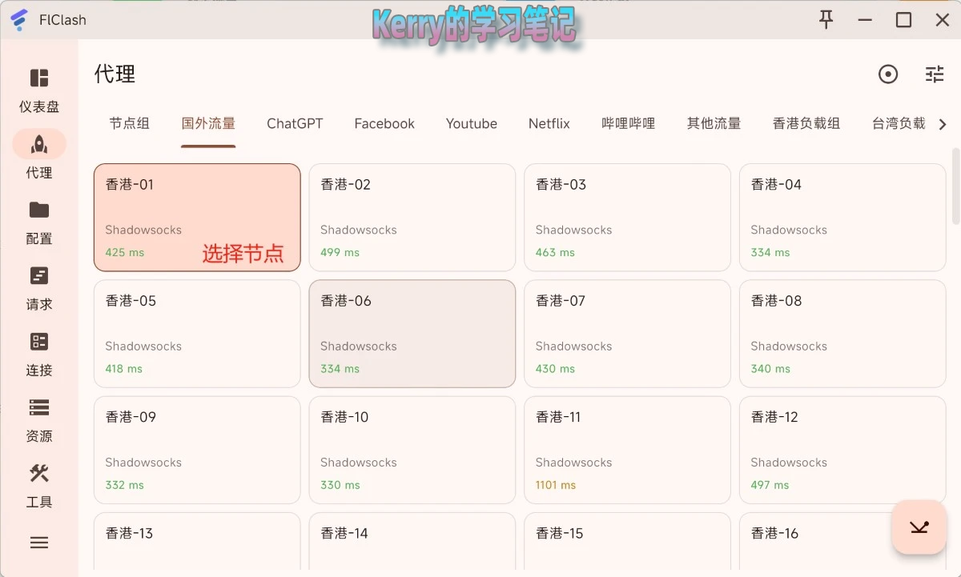Select the 香港-04 node card

click(x=842, y=218)
